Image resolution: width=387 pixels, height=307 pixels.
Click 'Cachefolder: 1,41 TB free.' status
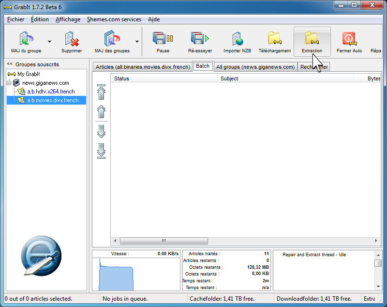tap(222, 299)
